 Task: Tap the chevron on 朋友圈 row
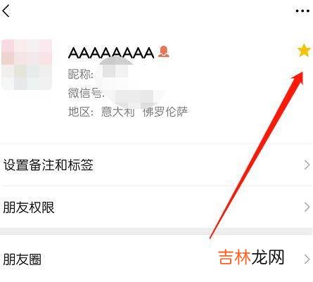tap(307, 259)
